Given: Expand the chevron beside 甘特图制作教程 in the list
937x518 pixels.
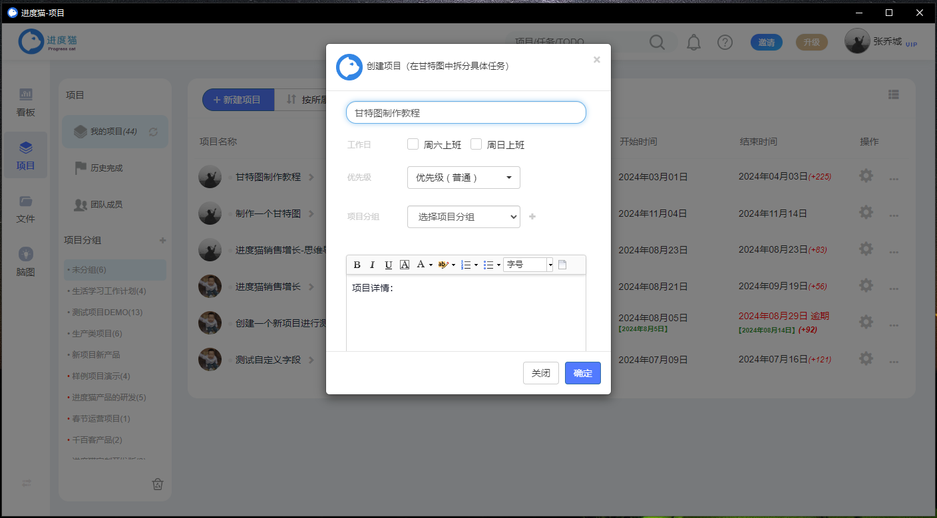Looking at the screenshot, I should point(310,177).
